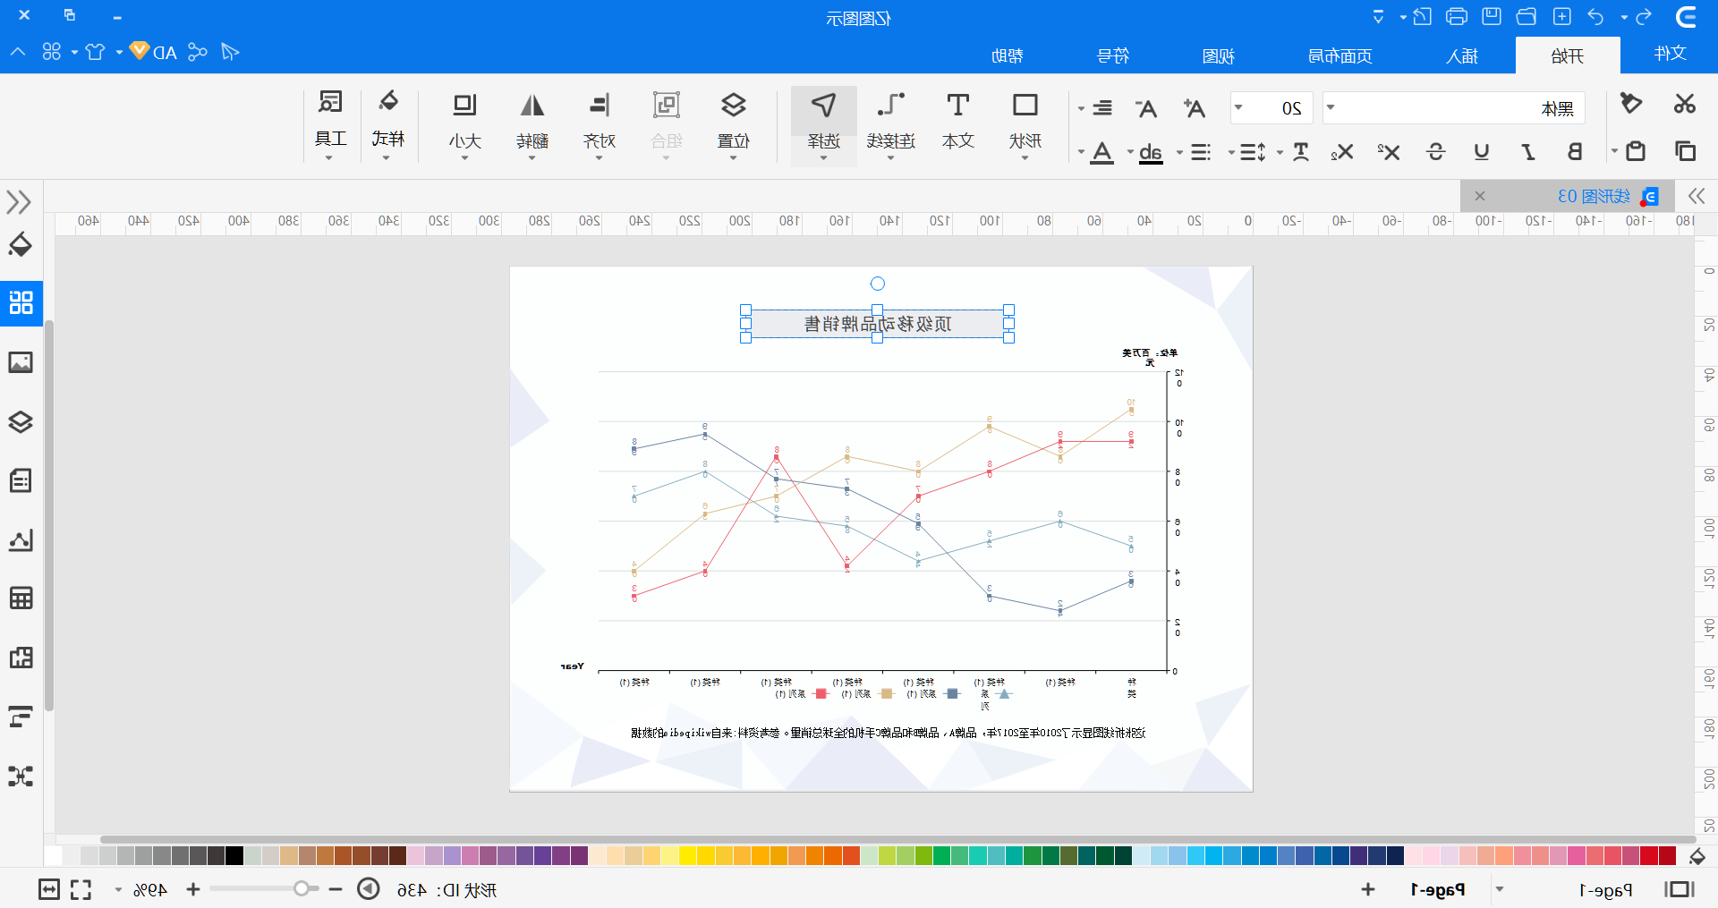The width and height of the screenshot is (1718, 908).
Task: Click the Save disk icon
Action: pos(1491,17)
